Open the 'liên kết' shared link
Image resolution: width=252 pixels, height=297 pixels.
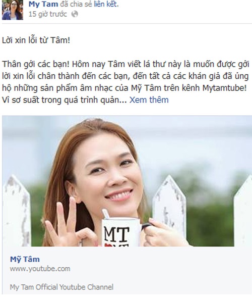point(106,4)
